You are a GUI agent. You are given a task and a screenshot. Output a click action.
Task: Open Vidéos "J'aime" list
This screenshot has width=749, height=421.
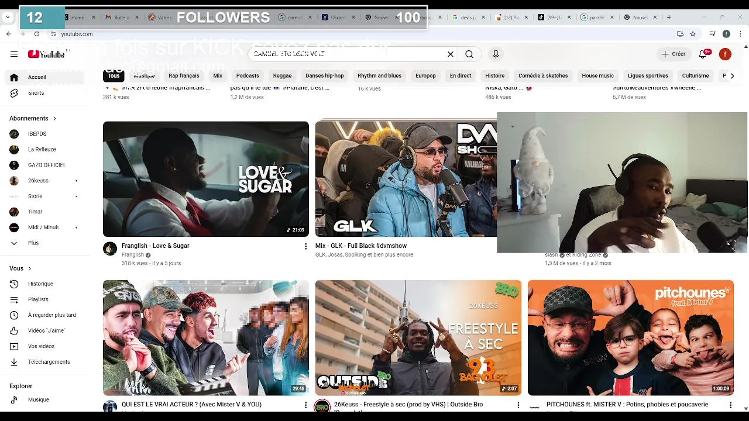click(x=47, y=330)
